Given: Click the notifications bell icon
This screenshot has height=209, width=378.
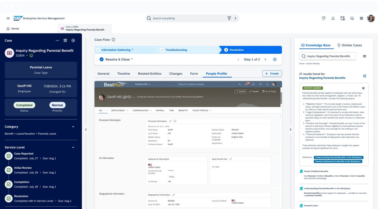Looking at the screenshot, I should coord(333,18).
